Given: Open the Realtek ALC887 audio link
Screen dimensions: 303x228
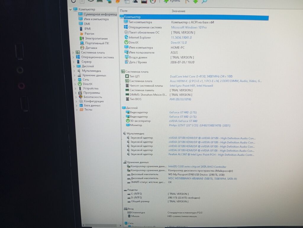Looking at the screenshot, I should [211, 155].
